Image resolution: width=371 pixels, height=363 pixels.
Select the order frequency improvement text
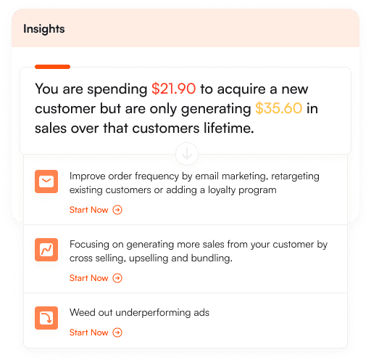pos(194,183)
